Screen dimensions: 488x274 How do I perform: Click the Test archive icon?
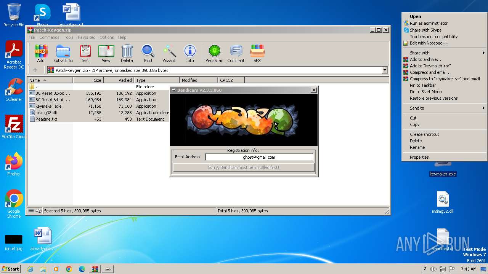[x=85, y=53]
